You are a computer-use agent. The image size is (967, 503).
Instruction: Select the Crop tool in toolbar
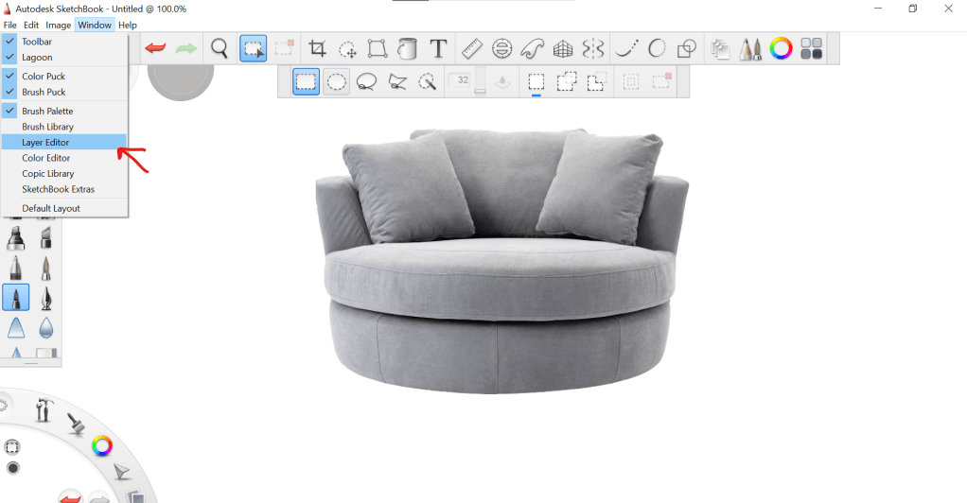click(x=318, y=49)
